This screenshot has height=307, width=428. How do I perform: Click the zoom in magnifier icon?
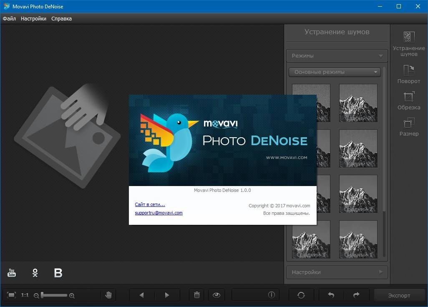[72, 296]
